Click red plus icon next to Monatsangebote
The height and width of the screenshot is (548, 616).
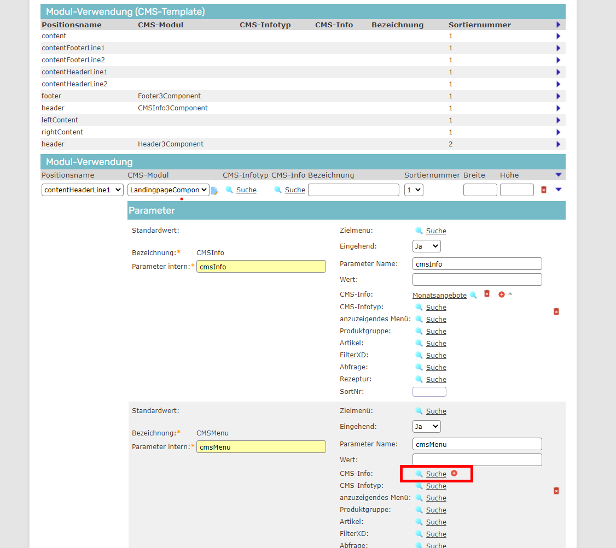click(x=501, y=294)
